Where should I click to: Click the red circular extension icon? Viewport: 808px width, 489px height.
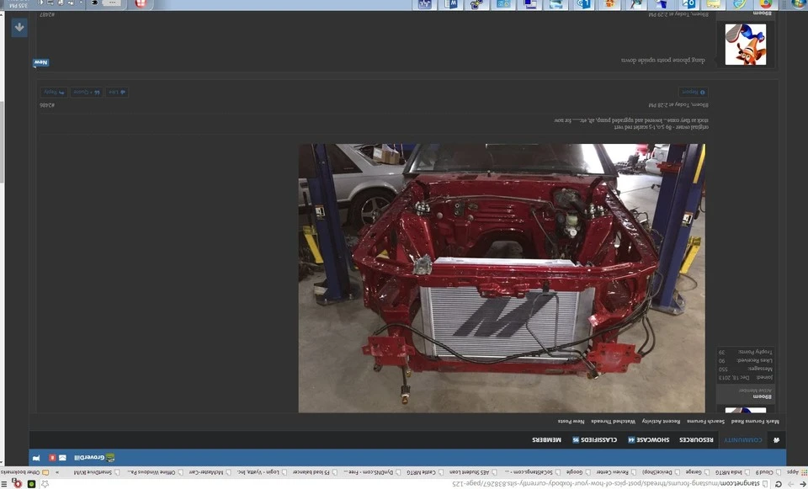(17, 484)
